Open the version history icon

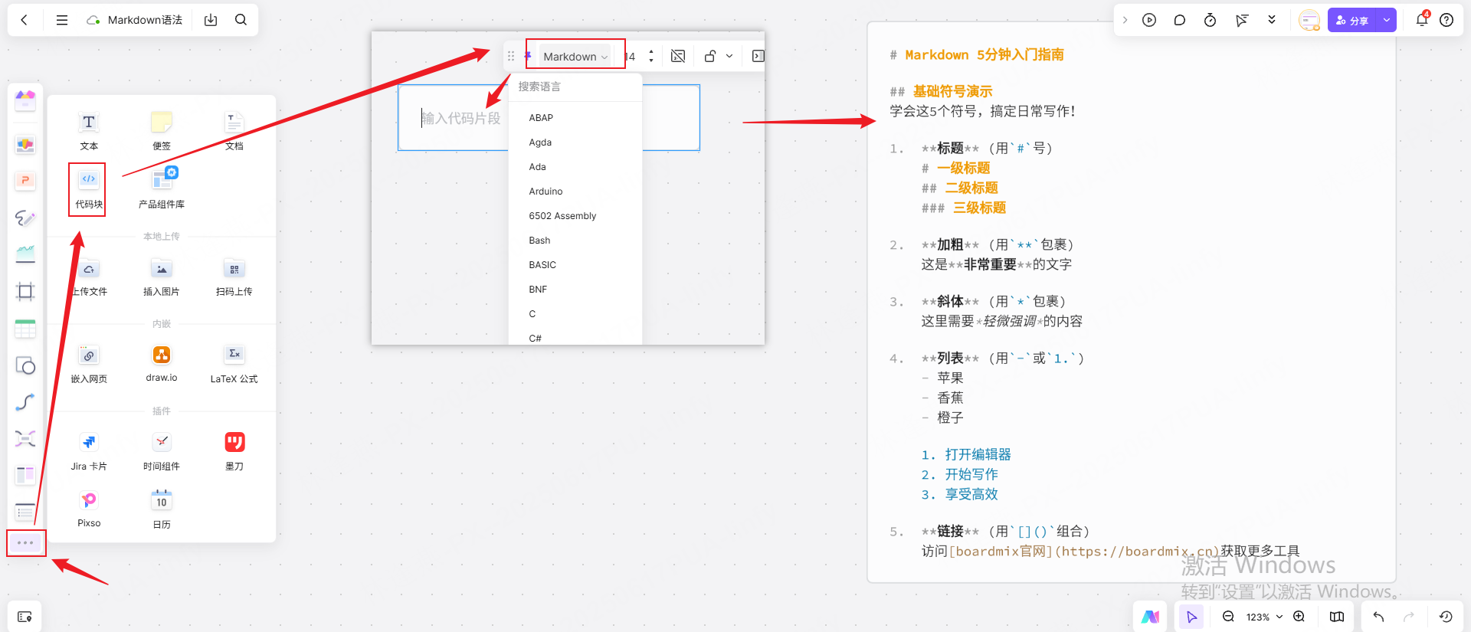click(1446, 617)
